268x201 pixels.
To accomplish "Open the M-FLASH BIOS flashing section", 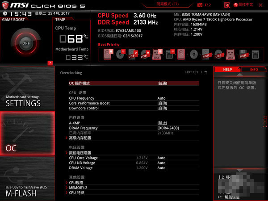I will point(27,179).
